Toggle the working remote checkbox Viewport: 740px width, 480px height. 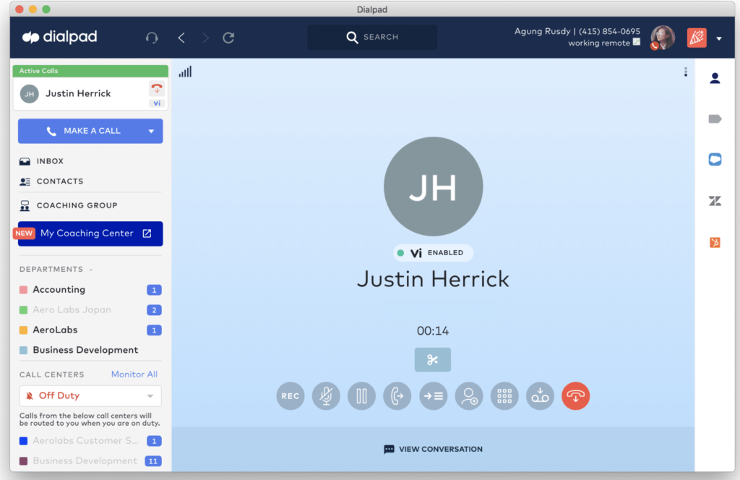pyautogui.click(x=637, y=43)
